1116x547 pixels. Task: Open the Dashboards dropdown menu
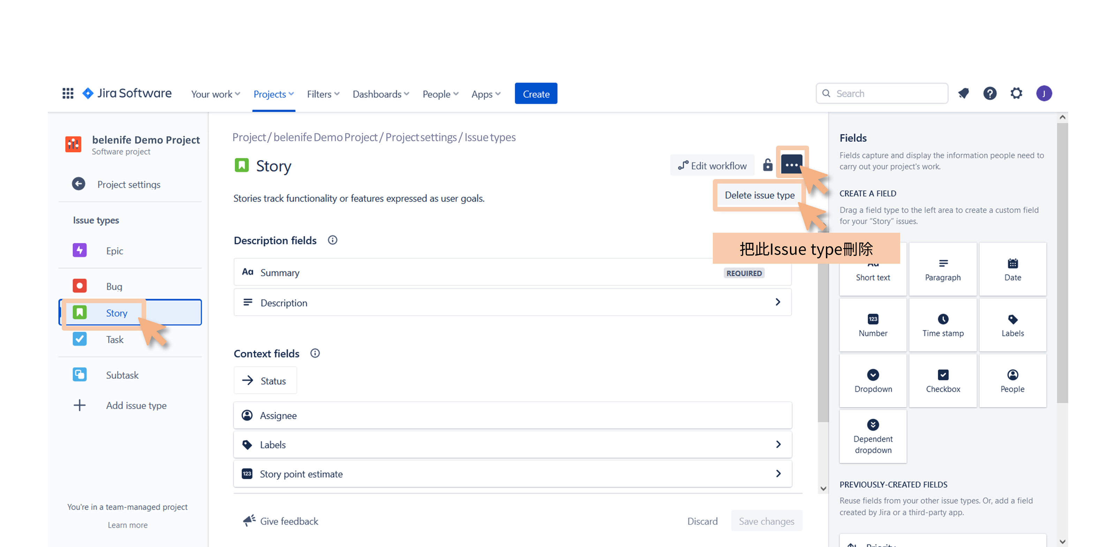[x=381, y=94]
